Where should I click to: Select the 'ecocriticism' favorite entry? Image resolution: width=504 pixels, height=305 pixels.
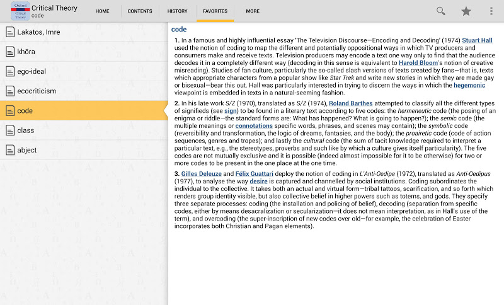pos(84,91)
